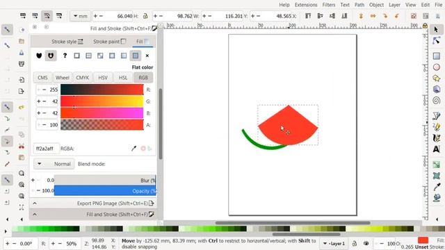This screenshot has width=445, height=250.
Task: Increase the B channel value with plus
Action: click(39, 113)
